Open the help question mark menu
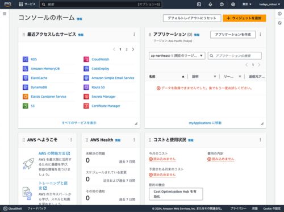284x212 pixels. tap(222, 4)
